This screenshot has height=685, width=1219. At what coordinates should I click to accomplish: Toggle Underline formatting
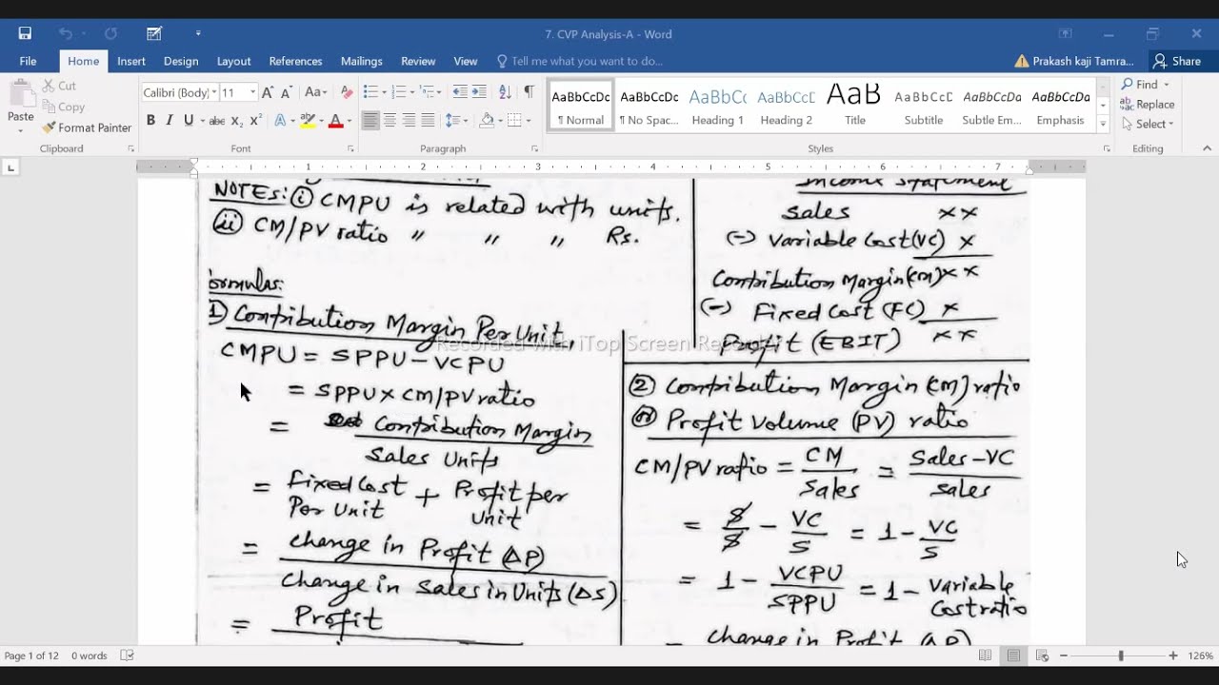(x=189, y=120)
